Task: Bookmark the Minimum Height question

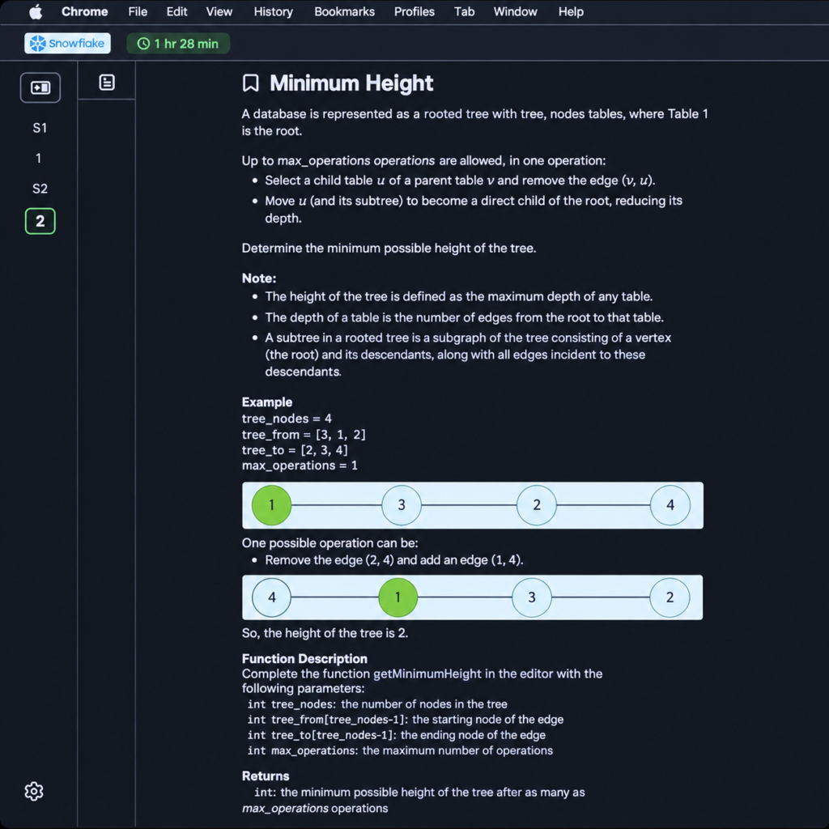Action: (x=251, y=83)
